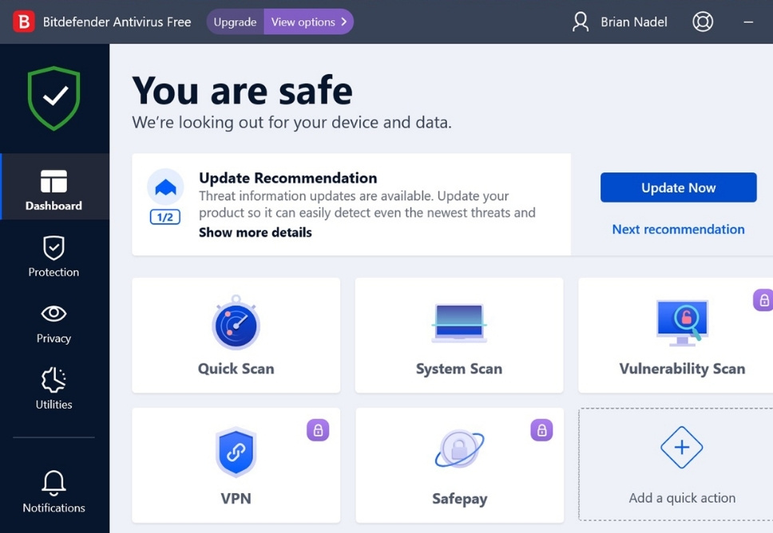Screen dimensions: 773x533
Task: Click the Bitdefender logo in the titlebar
Action: pos(23,22)
